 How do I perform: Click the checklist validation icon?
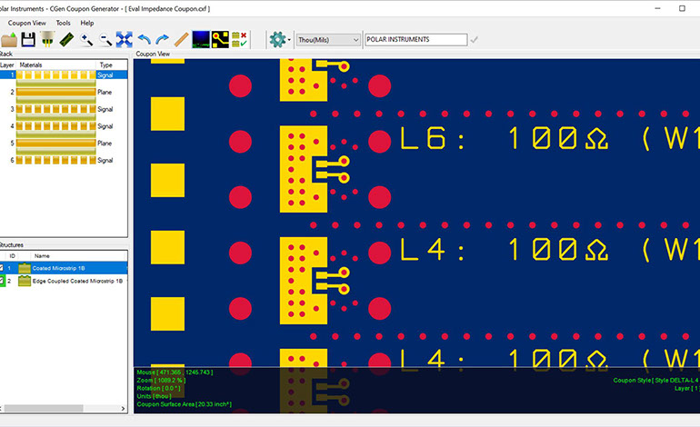[240, 40]
